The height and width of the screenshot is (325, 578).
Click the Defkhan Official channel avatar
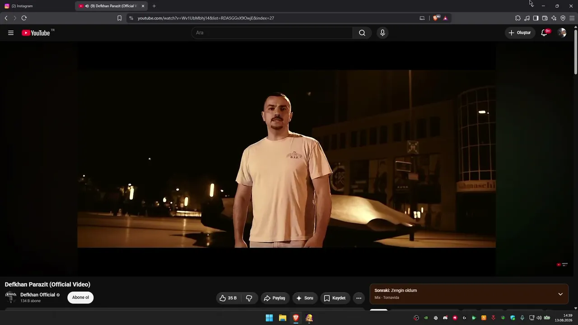click(x=10, y=297)
